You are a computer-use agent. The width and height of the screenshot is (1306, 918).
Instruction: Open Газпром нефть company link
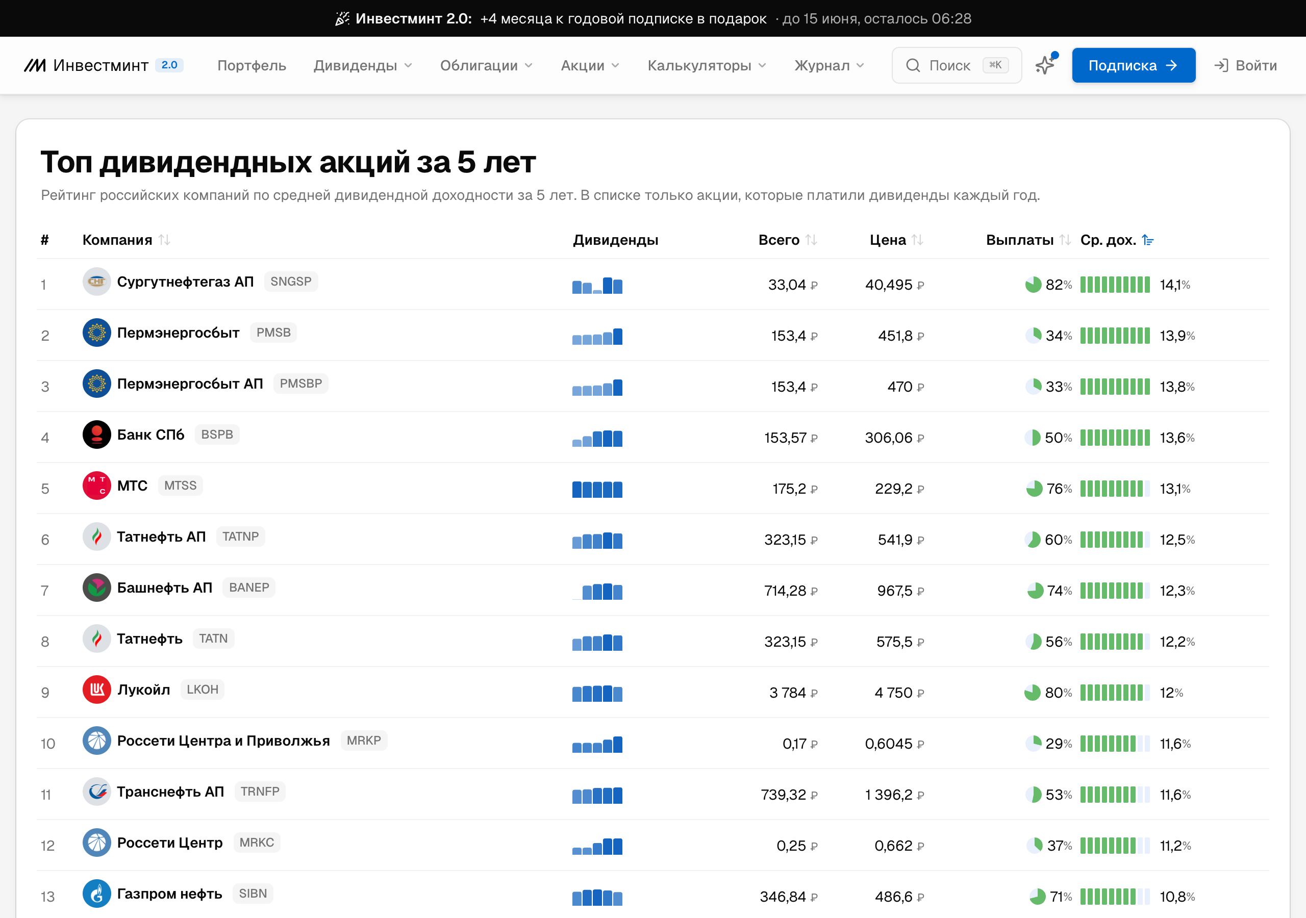[169, 894]
